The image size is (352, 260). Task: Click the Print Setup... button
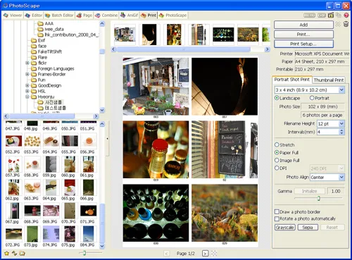[303, 44]
